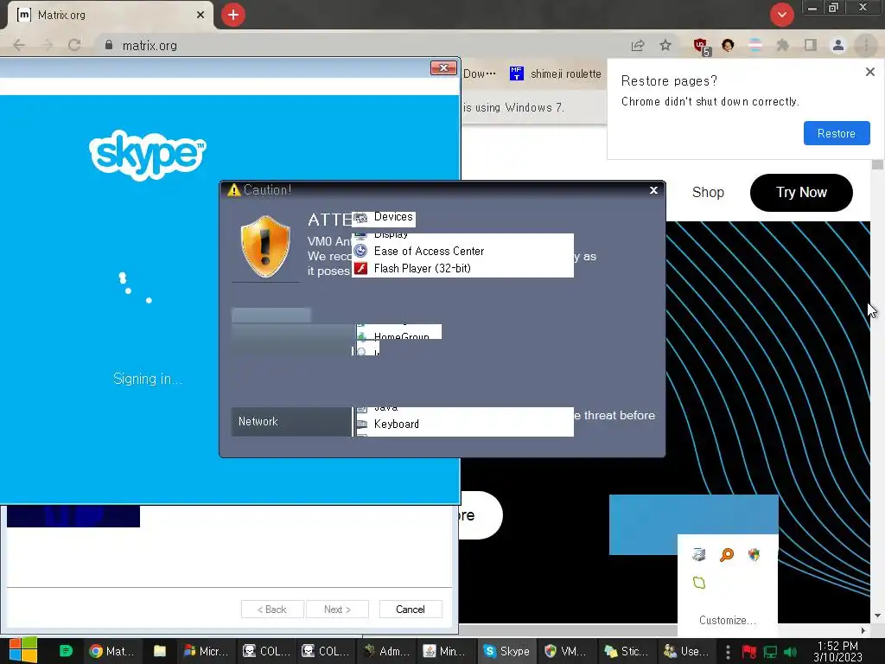The height and width of the screenshot is (664, 885).
Task: Close the Skype installer window
Action: point(443,67)
